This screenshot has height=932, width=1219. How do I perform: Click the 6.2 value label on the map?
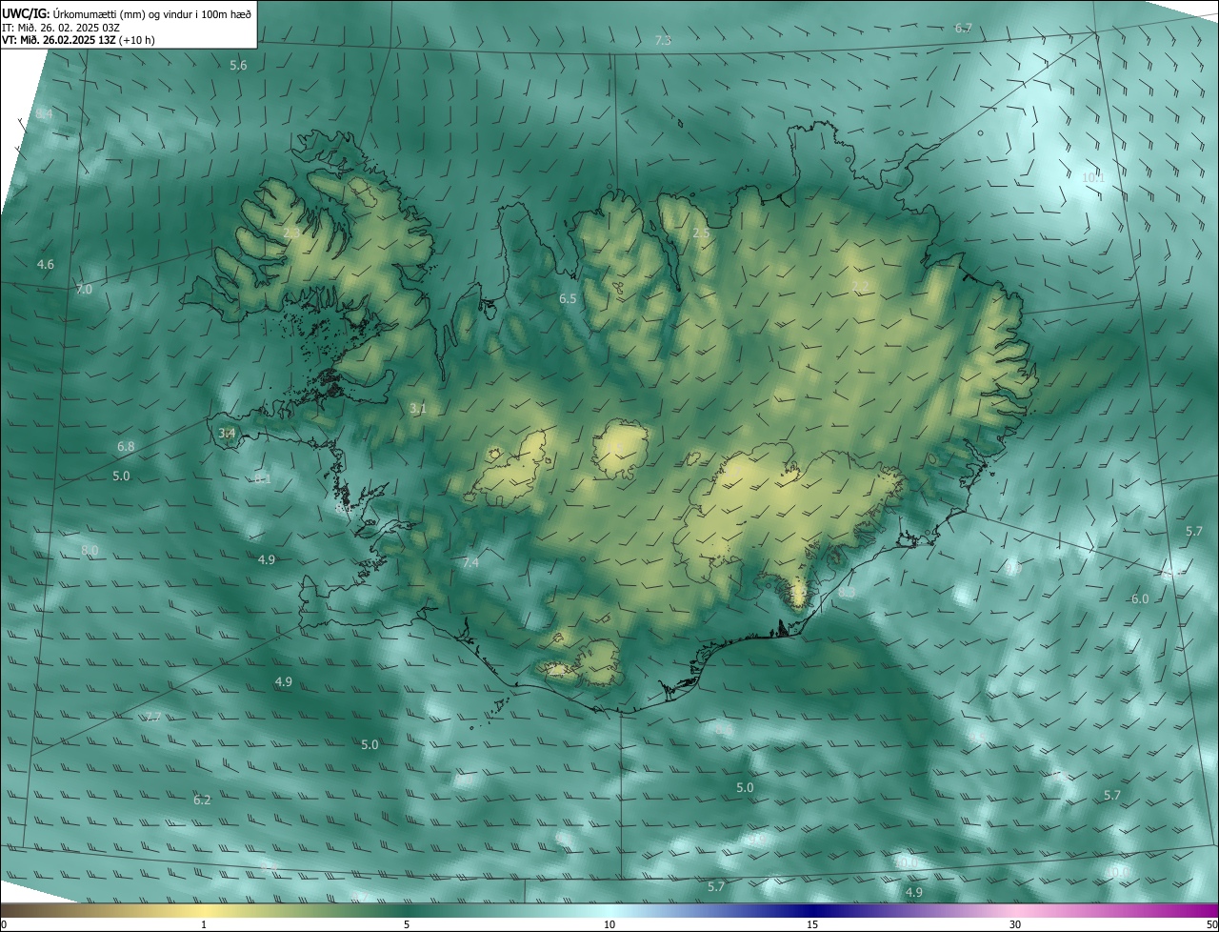202,800
